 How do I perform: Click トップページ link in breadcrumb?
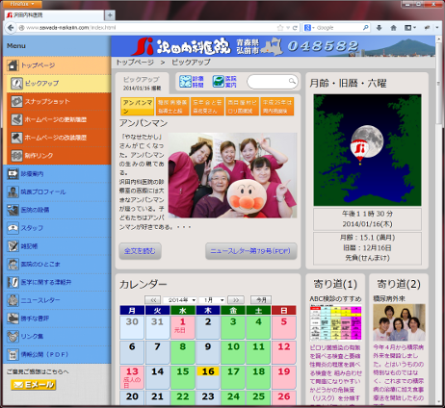pyautogui.click(x=135, y=63)
